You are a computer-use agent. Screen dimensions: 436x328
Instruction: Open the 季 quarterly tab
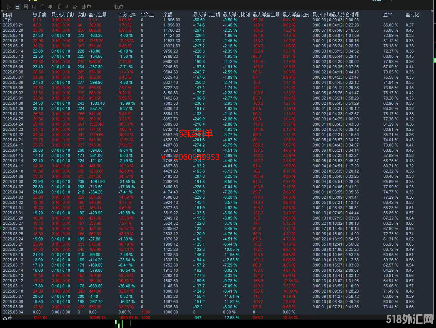click(42, 7)
